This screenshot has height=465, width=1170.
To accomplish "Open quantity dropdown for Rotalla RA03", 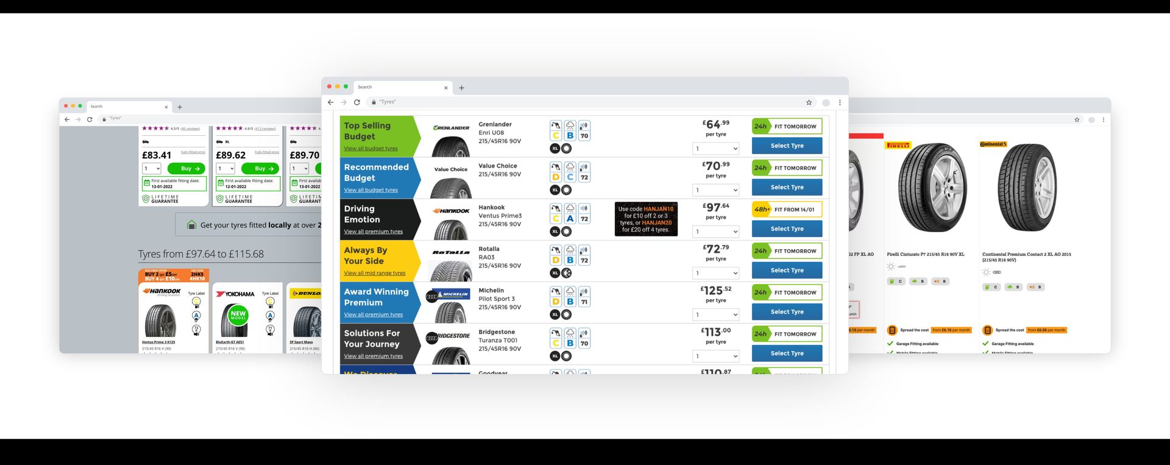I will pos(716,273).
